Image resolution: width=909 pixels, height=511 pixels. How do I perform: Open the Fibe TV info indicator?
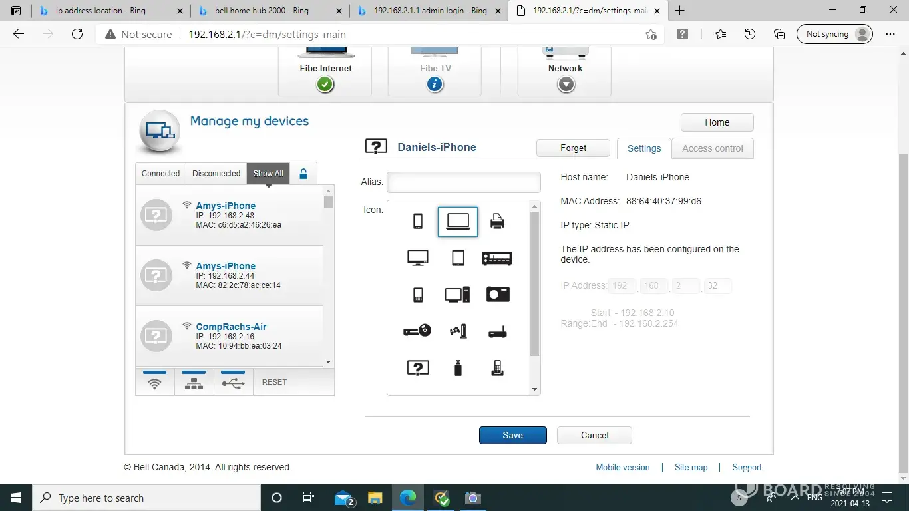coord(435,85)
